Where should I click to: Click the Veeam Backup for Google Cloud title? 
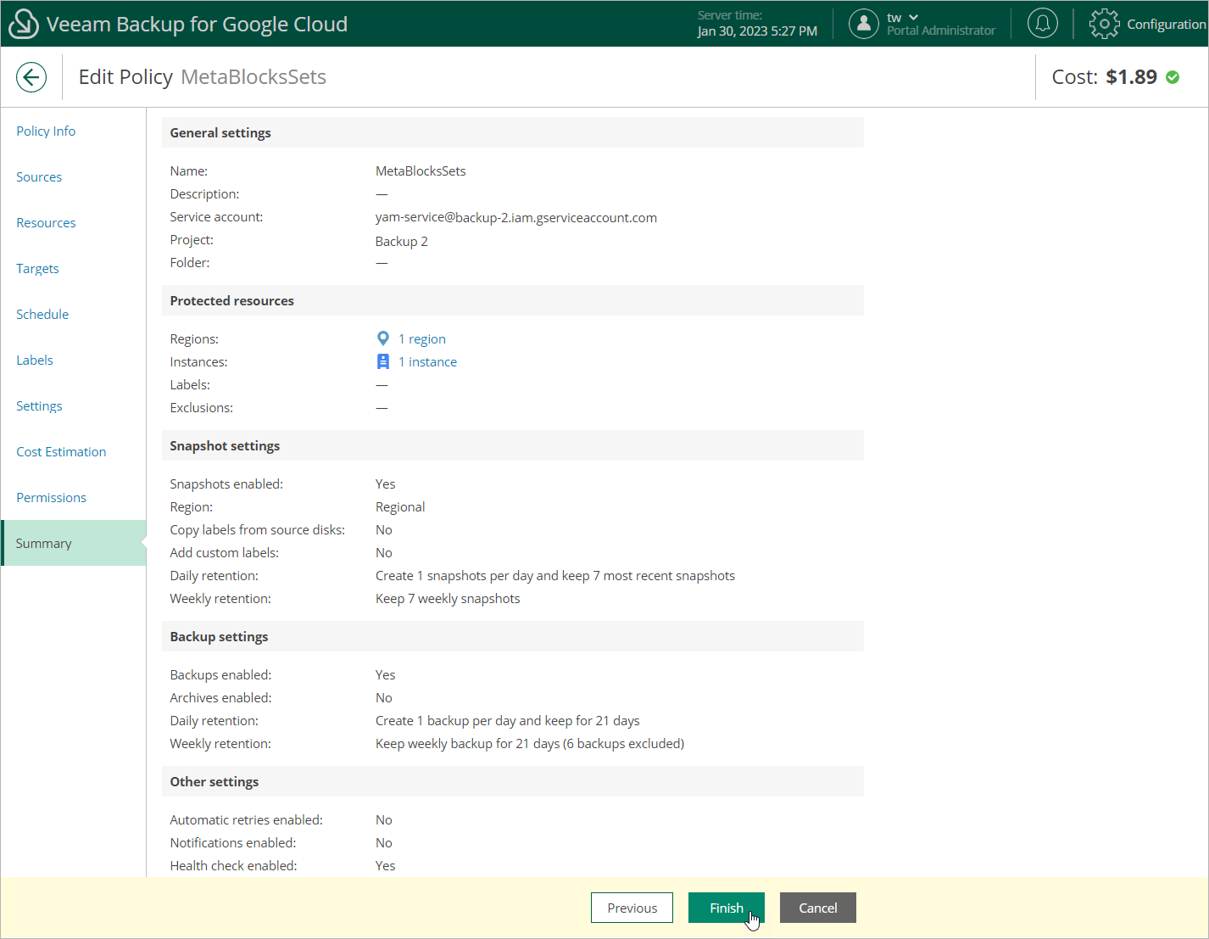[x=197, y=24]
